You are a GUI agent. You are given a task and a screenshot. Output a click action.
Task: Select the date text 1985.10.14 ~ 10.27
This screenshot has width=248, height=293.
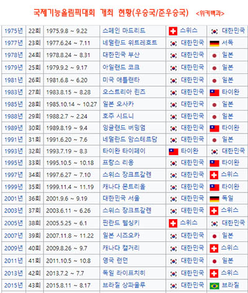point(71,104)
